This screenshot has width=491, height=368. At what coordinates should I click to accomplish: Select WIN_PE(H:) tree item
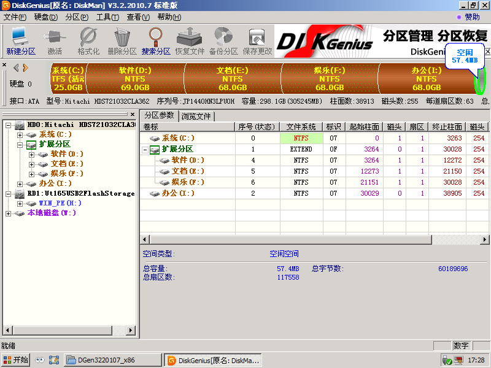(x=60, y=203)
